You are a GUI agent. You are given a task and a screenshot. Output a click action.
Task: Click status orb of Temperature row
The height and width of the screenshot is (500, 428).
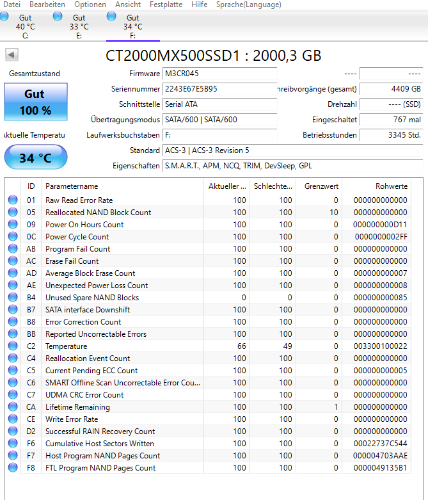tap(13, 346)
